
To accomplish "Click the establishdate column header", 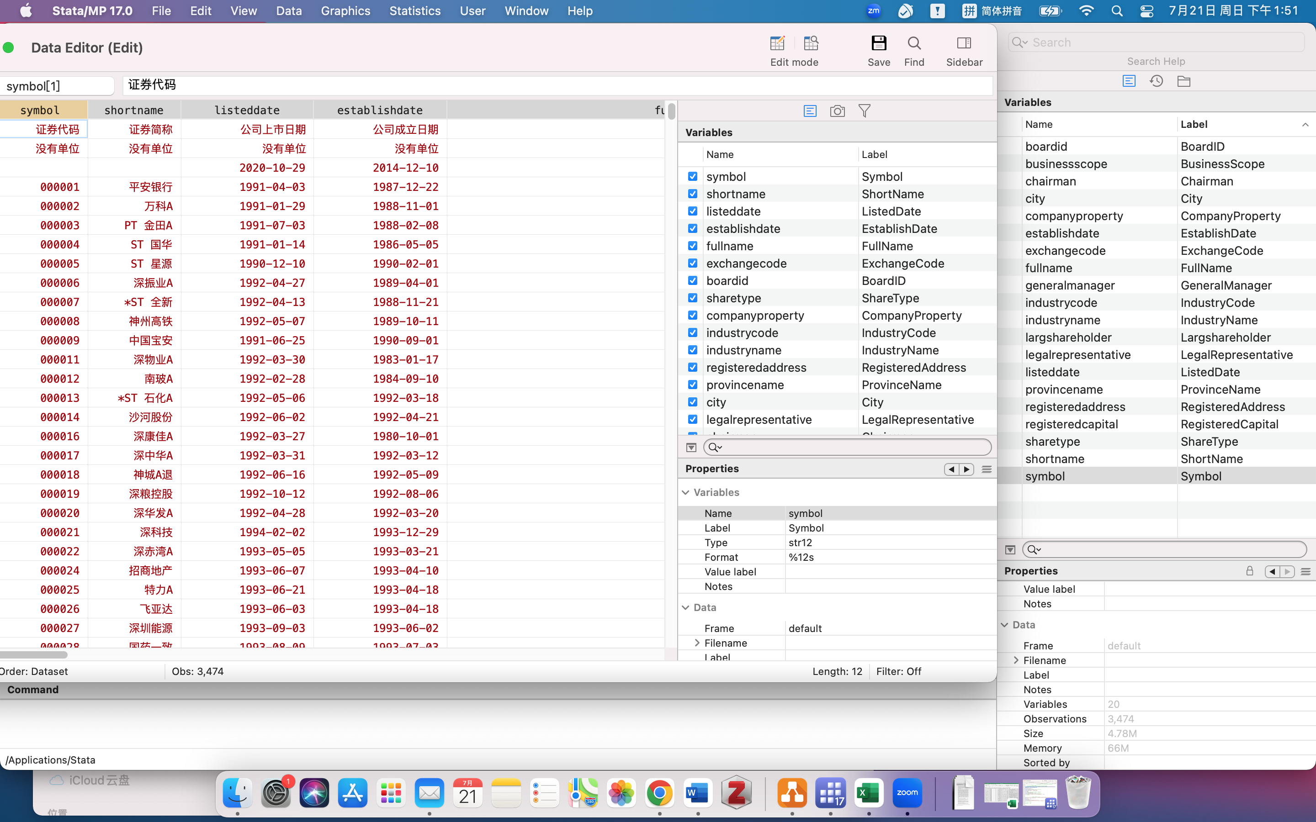I will (380, 111).
